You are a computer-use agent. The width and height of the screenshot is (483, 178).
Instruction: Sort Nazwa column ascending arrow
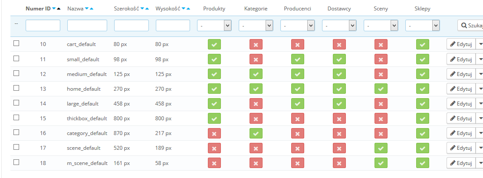pyautogui.click(x=92, y=9)
